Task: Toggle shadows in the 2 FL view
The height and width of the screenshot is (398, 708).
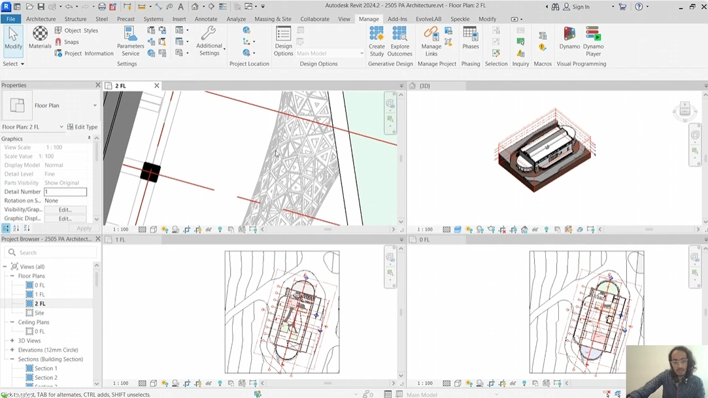Action: click(175, 229)
